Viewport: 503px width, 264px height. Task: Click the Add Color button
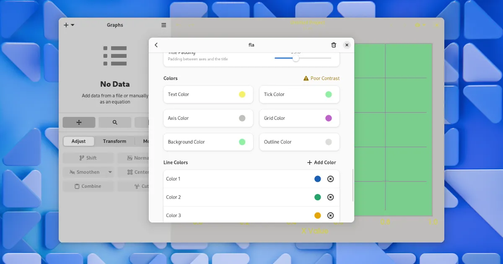322,163
